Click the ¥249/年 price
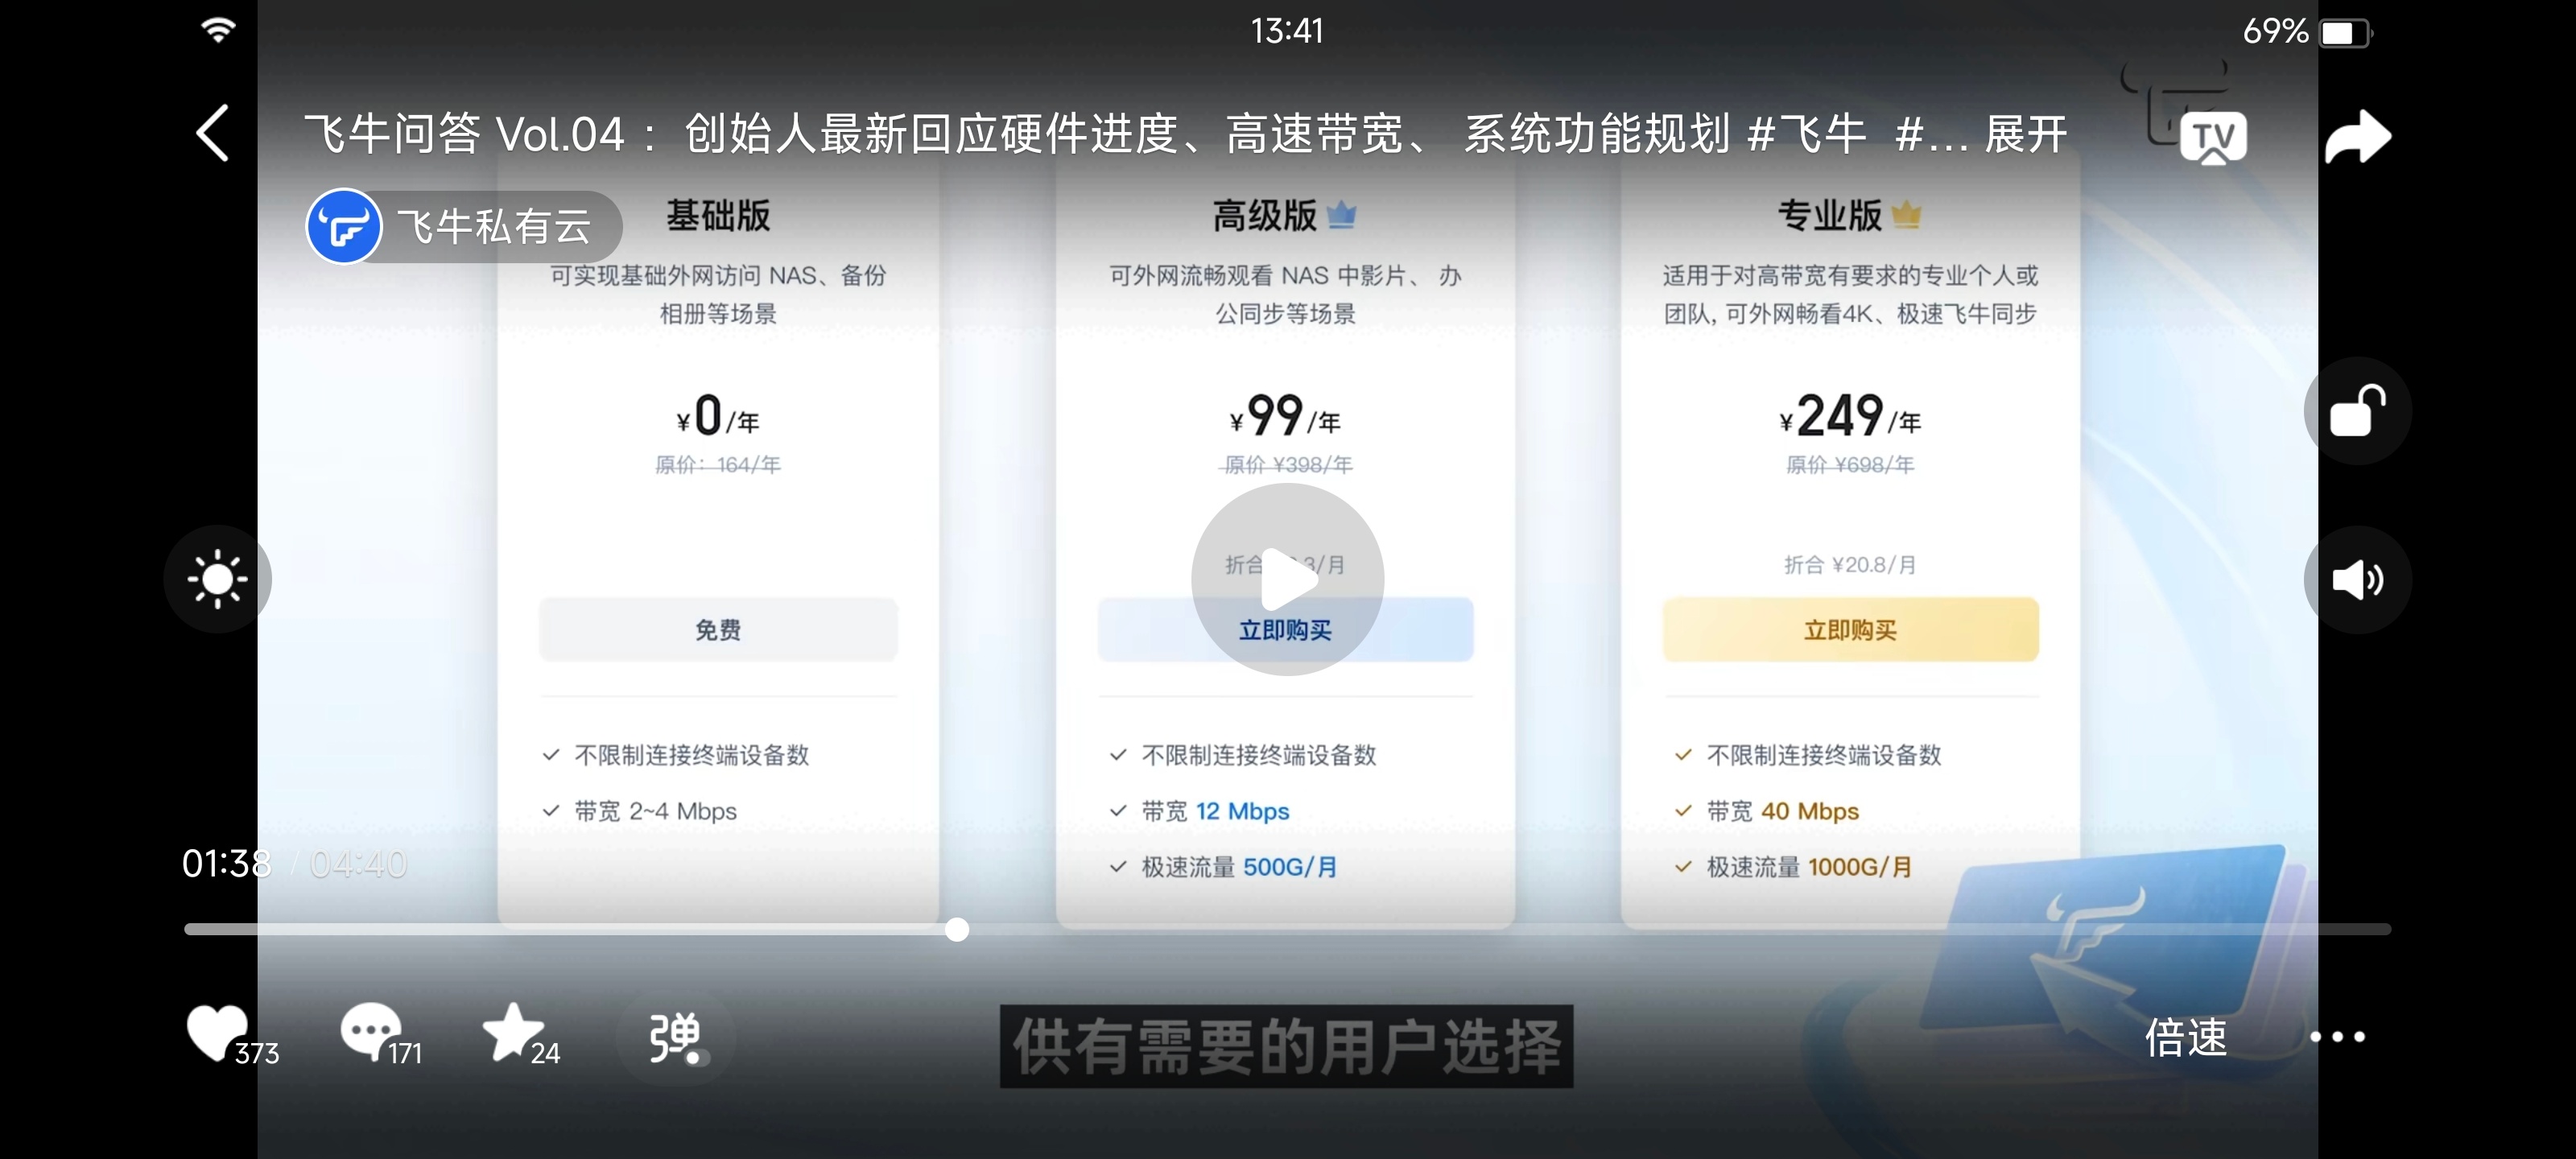 [x=1850, y=416]
